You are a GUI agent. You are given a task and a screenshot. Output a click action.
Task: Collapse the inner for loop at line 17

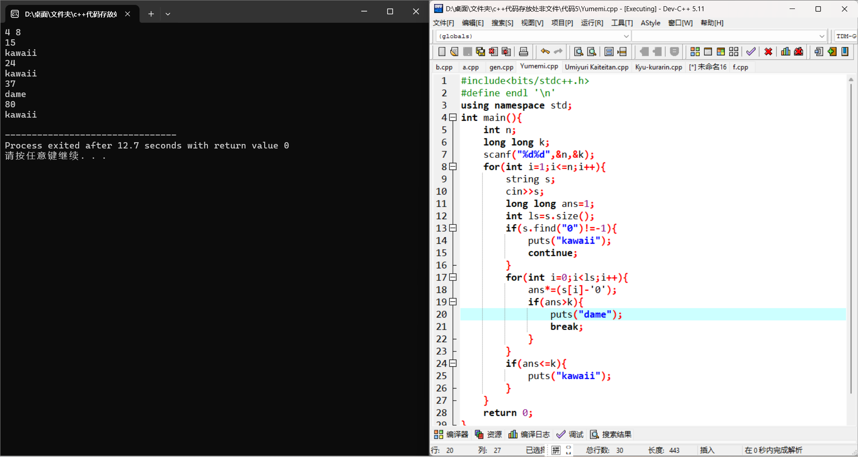pyautogui.click(x=453, y=277)
